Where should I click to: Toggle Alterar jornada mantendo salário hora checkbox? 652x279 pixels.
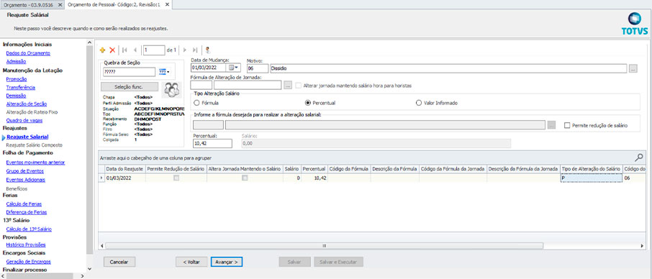click(x=299, y=86)
